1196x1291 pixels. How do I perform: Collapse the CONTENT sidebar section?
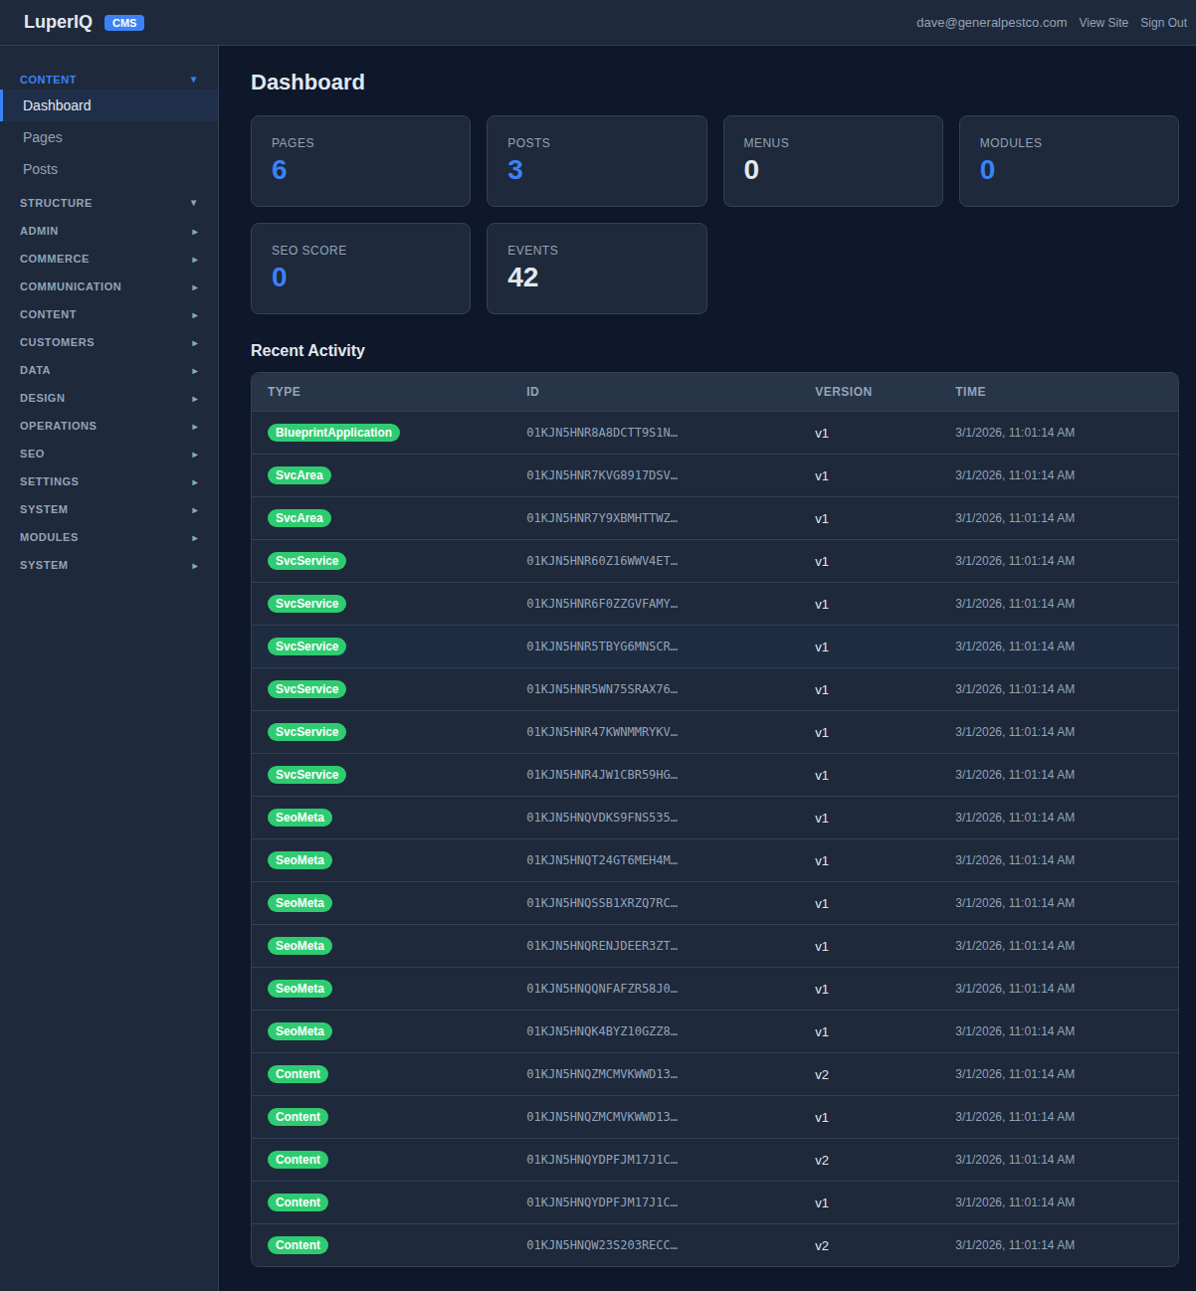point(107,79)
